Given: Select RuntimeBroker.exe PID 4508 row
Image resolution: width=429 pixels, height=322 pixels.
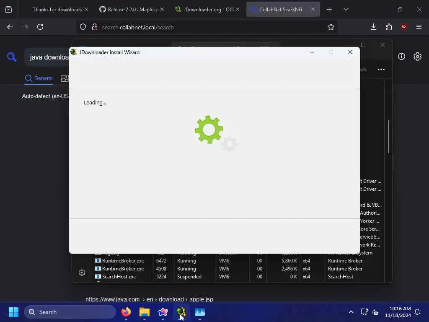Looking at the screenshot, I should [x=238, y=269].
